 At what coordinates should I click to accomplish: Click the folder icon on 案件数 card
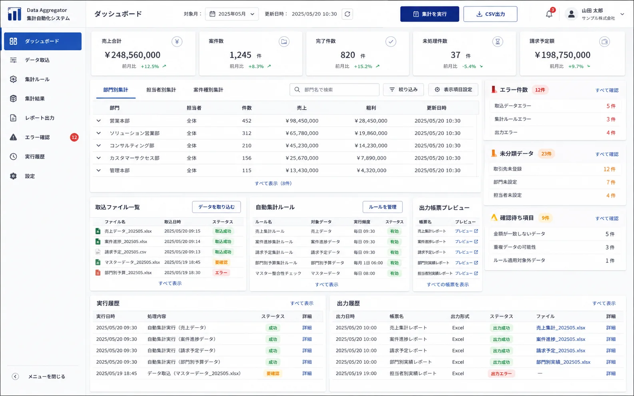coord(284,42)
